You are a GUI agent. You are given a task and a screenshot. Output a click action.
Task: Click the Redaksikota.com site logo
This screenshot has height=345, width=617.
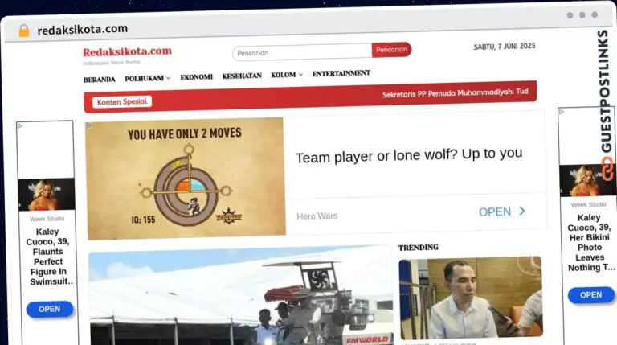click(127, 53)
